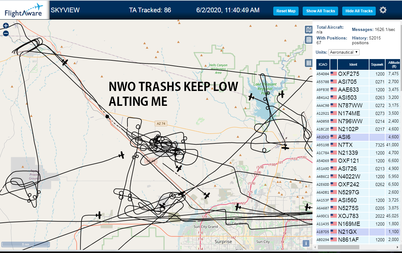Select the N4022W aircraft row
The image size is (402, 253).
click(358, 177)
